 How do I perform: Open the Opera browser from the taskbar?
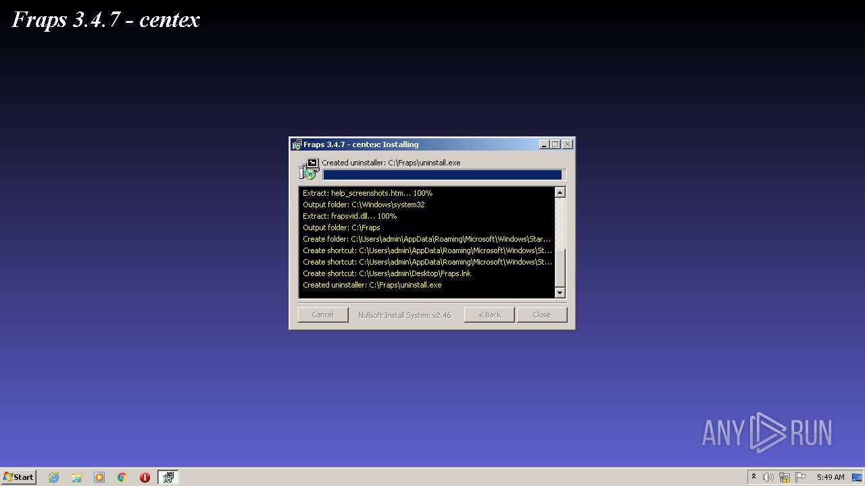coord(145,477)
